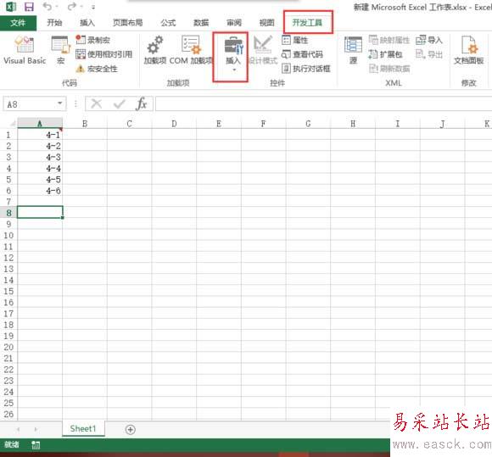Open Customize Quick Access Toolbar dropdown
The height and width of the screenshot is (457, 492).
point(92,7)
